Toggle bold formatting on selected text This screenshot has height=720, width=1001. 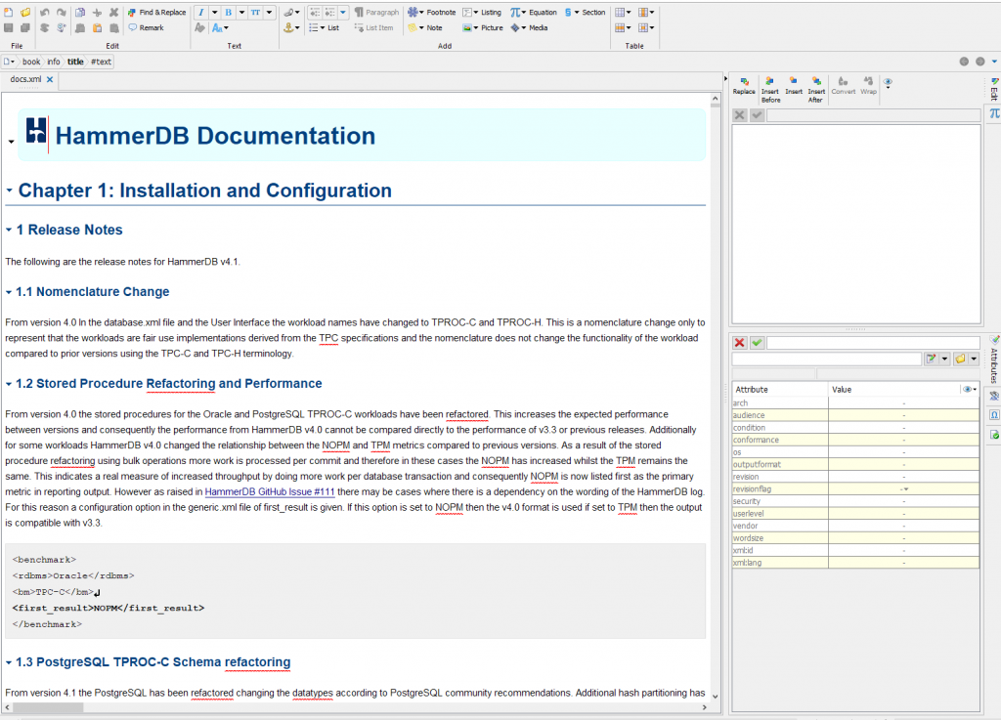click(x=229, y=12)
